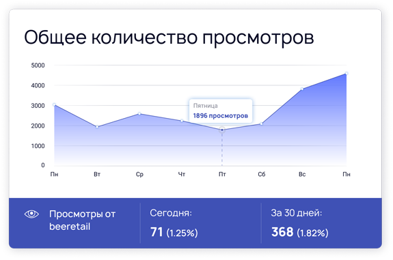This screenshot has height=260, width=393.
Task: Click the Сегодня: label
Action: (171, 213)
